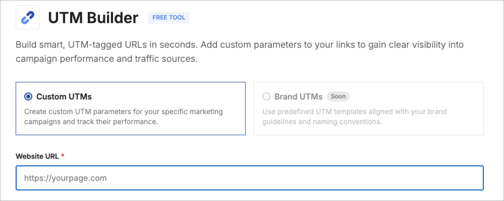The width and height of the screenshot is (504, 201).
Task: Click 'Use predefined UTM templates' line
Action: click(x=354, y=112)
